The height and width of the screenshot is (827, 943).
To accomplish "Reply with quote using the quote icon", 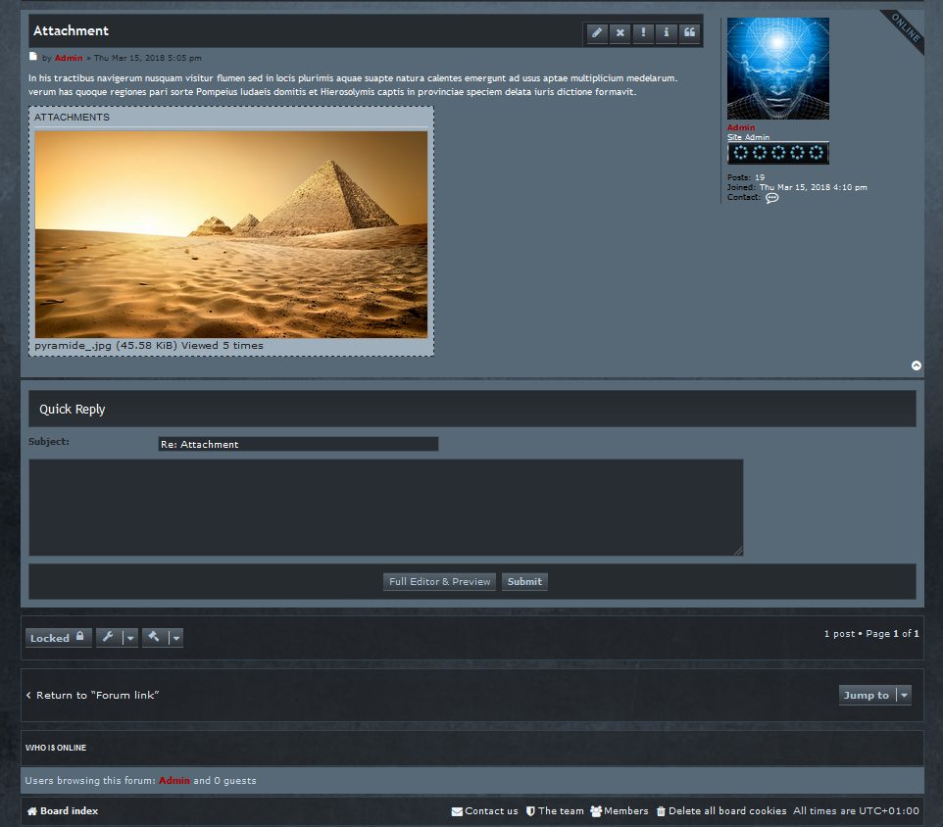I will (690, 33).
